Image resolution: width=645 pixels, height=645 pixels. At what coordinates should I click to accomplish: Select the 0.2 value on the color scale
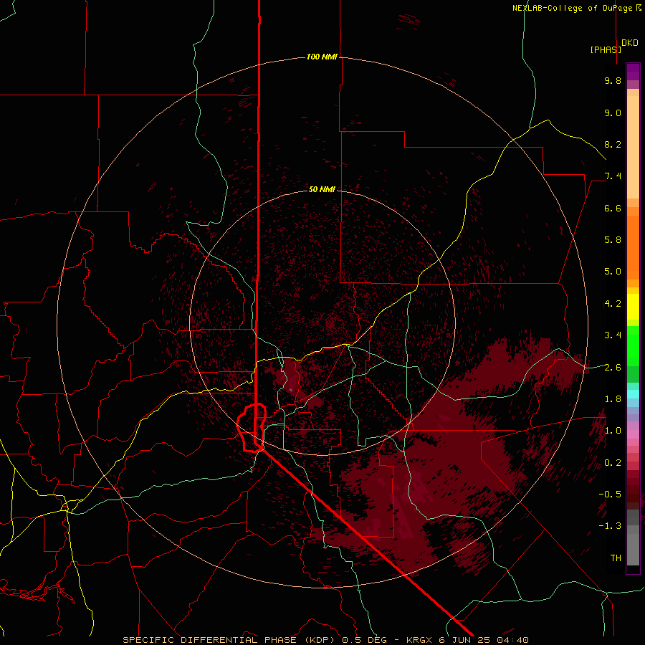point(613,463)
